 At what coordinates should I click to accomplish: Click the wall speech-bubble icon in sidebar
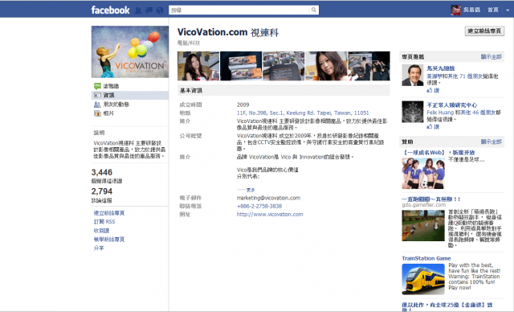pyautogui.click(x=97, y=86)
